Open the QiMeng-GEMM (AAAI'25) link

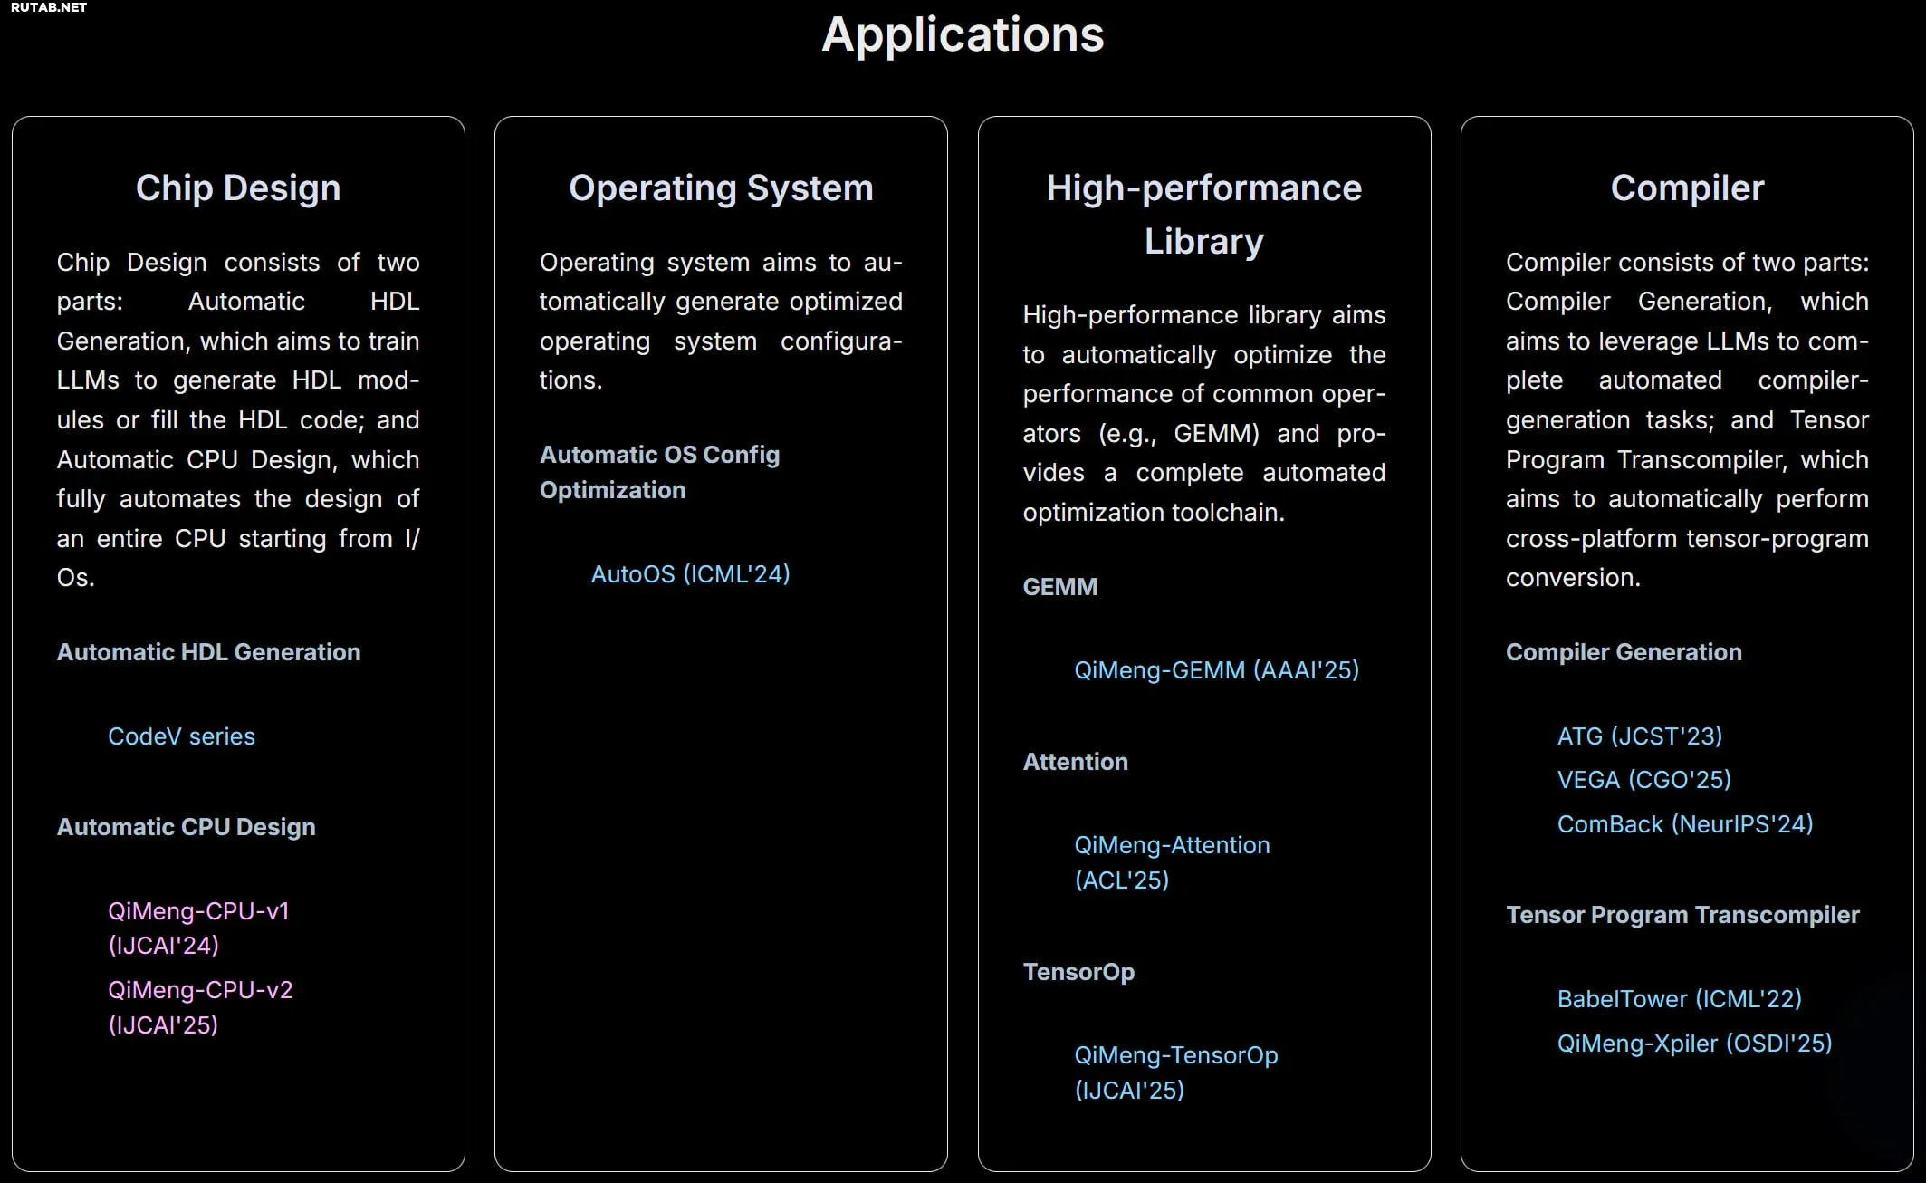(x=1216, y=670)
